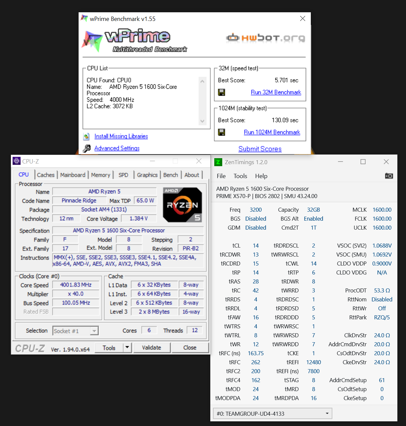Open the Tools menu in ZenTimings
This screenshot has height=426, width=406.
pos(240,176)
